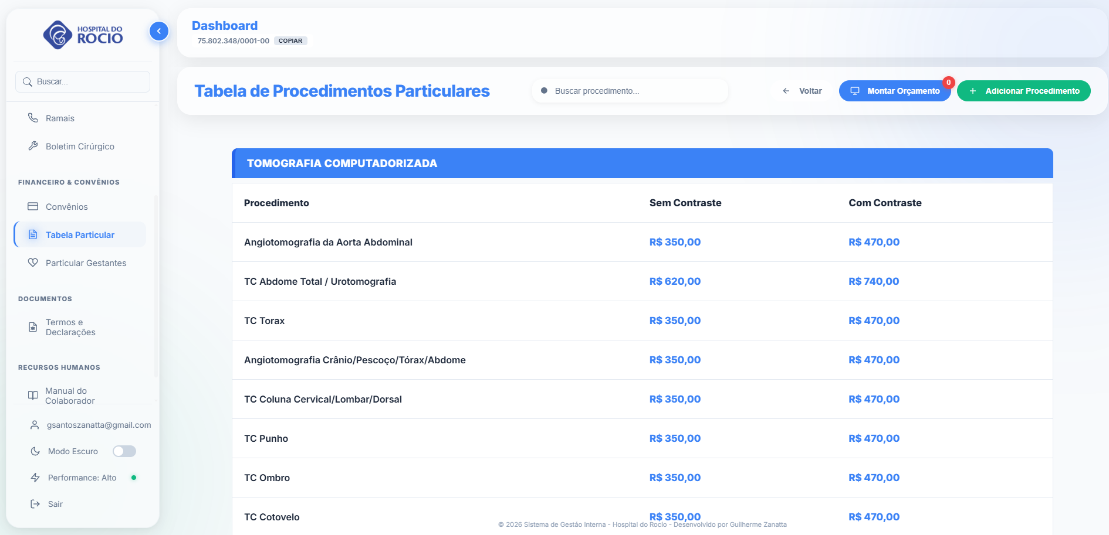The image size is (1109, 535).
Task: Open Montar Orçamento
Action: pyautogui.click(x=895, y=91)
